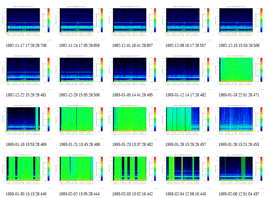Click the caption text 1992-11-17 17:29:28.708
This screenshot has height=198, width=266.
[x=26, y=46]
